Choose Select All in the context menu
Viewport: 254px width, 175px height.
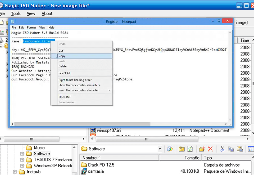pyautogui.click(x=81, y=73)
